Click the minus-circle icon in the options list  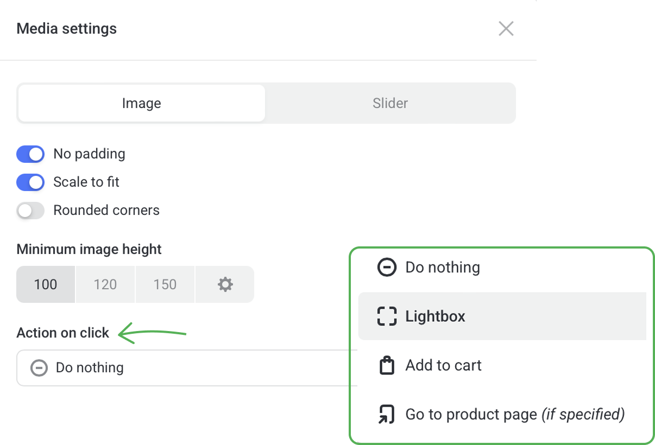(x=387, y=268)
